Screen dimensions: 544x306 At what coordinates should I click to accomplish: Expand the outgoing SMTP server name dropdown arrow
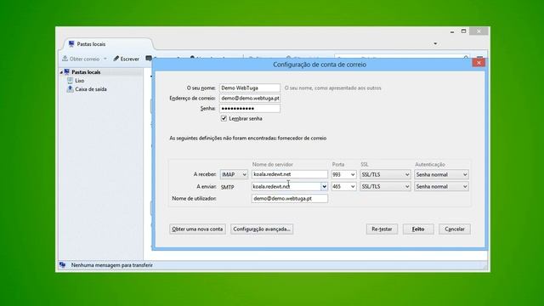coord(324,187)
